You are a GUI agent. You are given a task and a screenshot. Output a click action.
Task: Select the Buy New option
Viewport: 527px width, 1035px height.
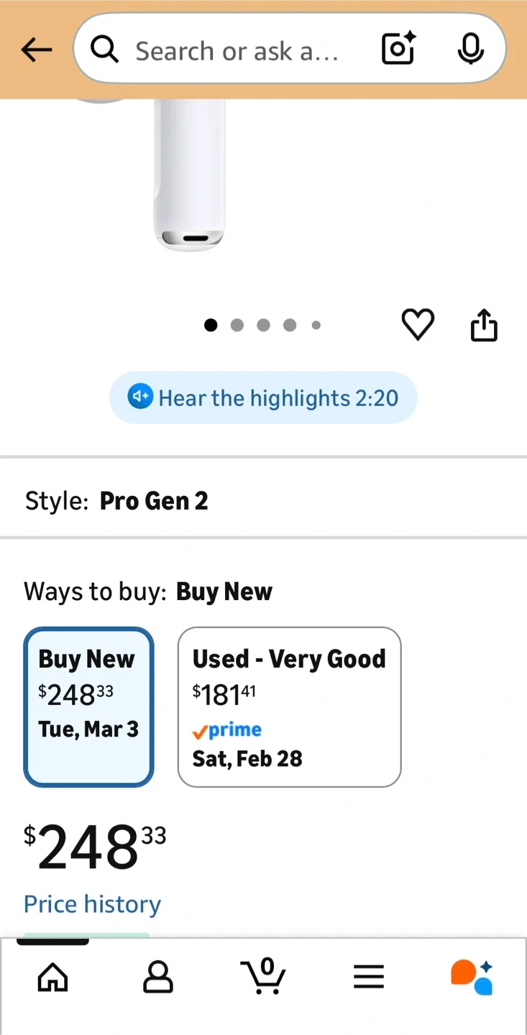[x=88, y=707]
